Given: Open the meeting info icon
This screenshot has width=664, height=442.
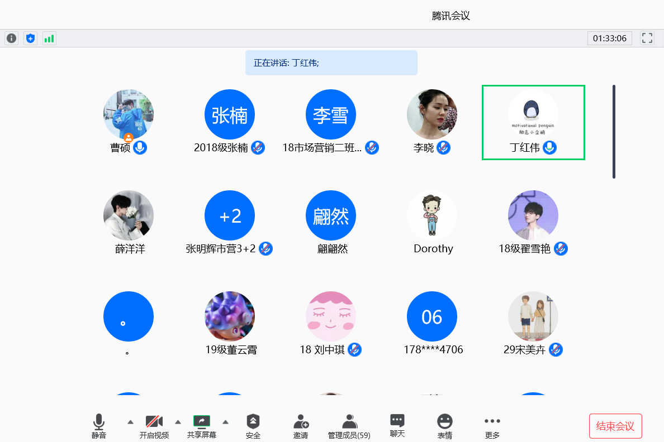Looking at the screenshot, I should pyautogui.click(x=11, y=39).
